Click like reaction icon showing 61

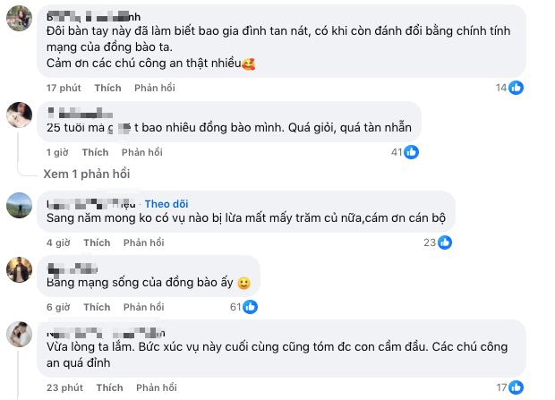tap(250, 307)
